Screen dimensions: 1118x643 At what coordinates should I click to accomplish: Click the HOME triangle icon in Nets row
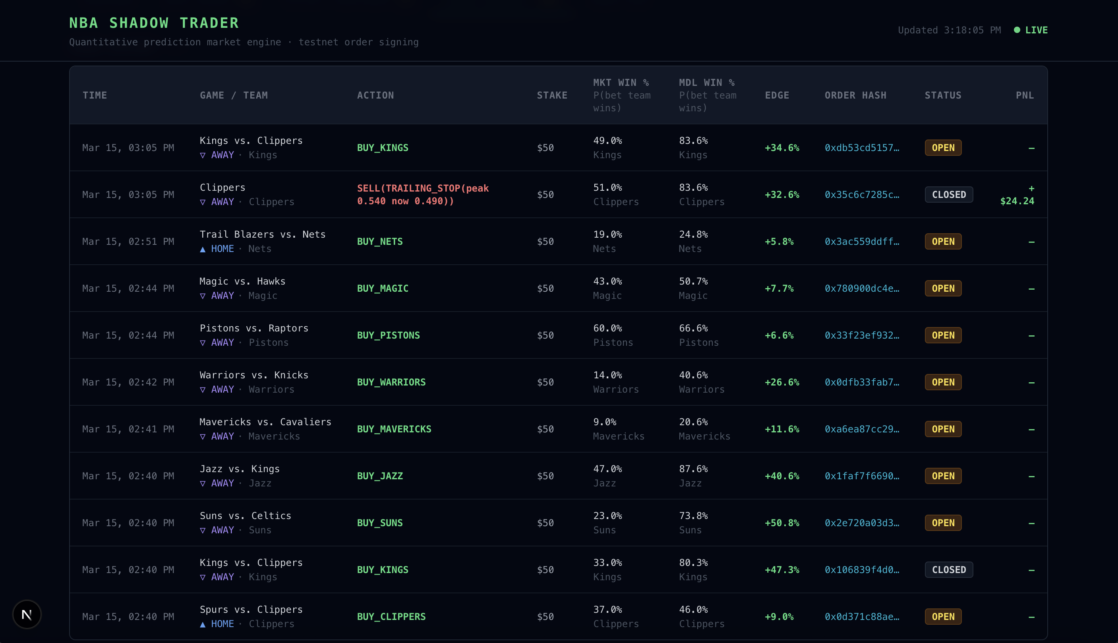[x=203, y=249]
